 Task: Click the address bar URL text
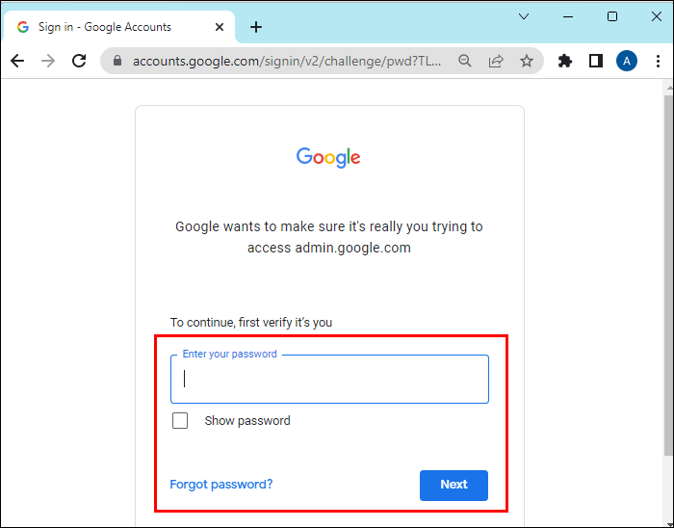click(287, 61)
